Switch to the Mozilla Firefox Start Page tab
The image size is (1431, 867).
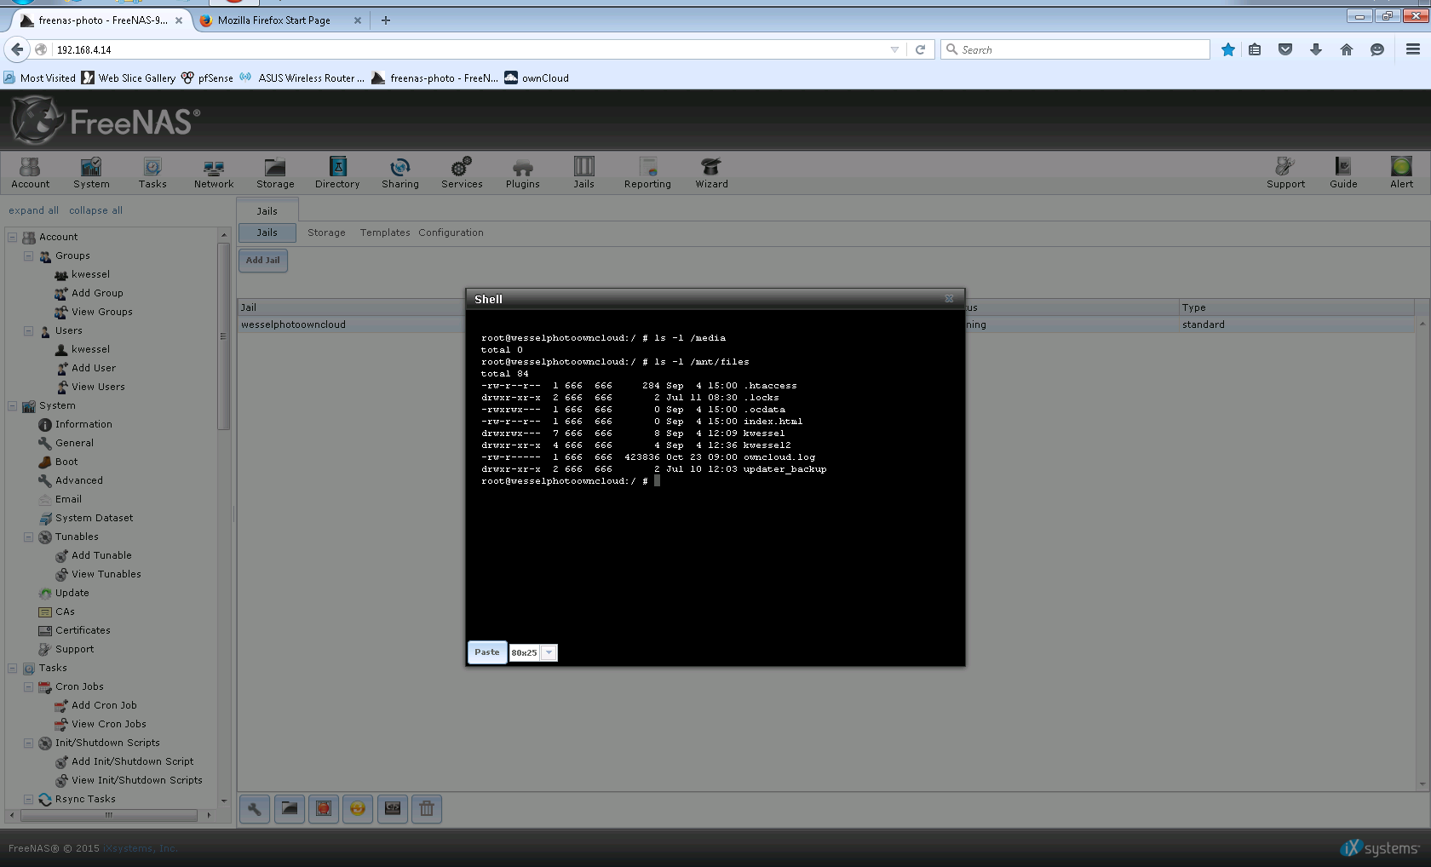click(274, 20)
